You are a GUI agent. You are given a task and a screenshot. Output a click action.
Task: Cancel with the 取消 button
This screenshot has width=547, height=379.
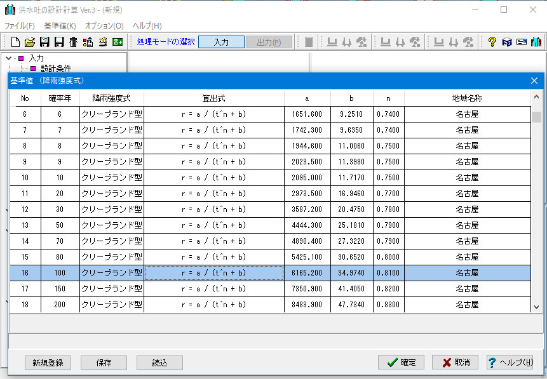tap(456, 362)
